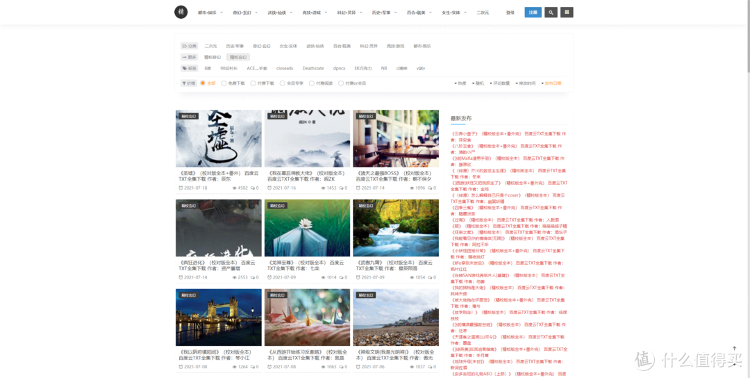The image size is (750, 378).
Task: Click the Deathstate tag link
Action: 313,68
